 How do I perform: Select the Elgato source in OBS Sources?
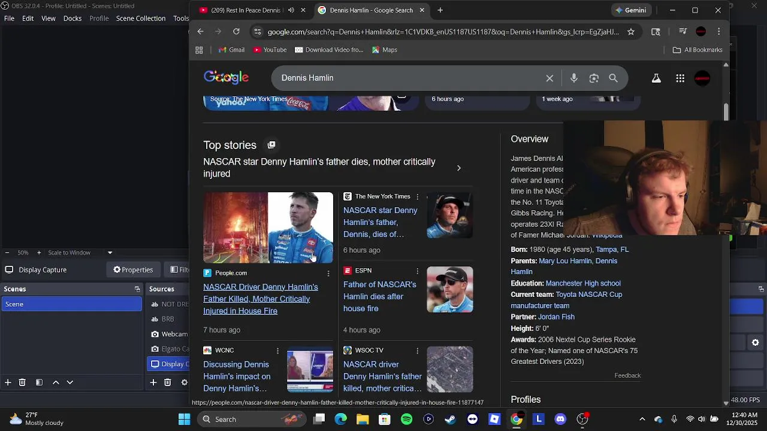coord(168,349)
